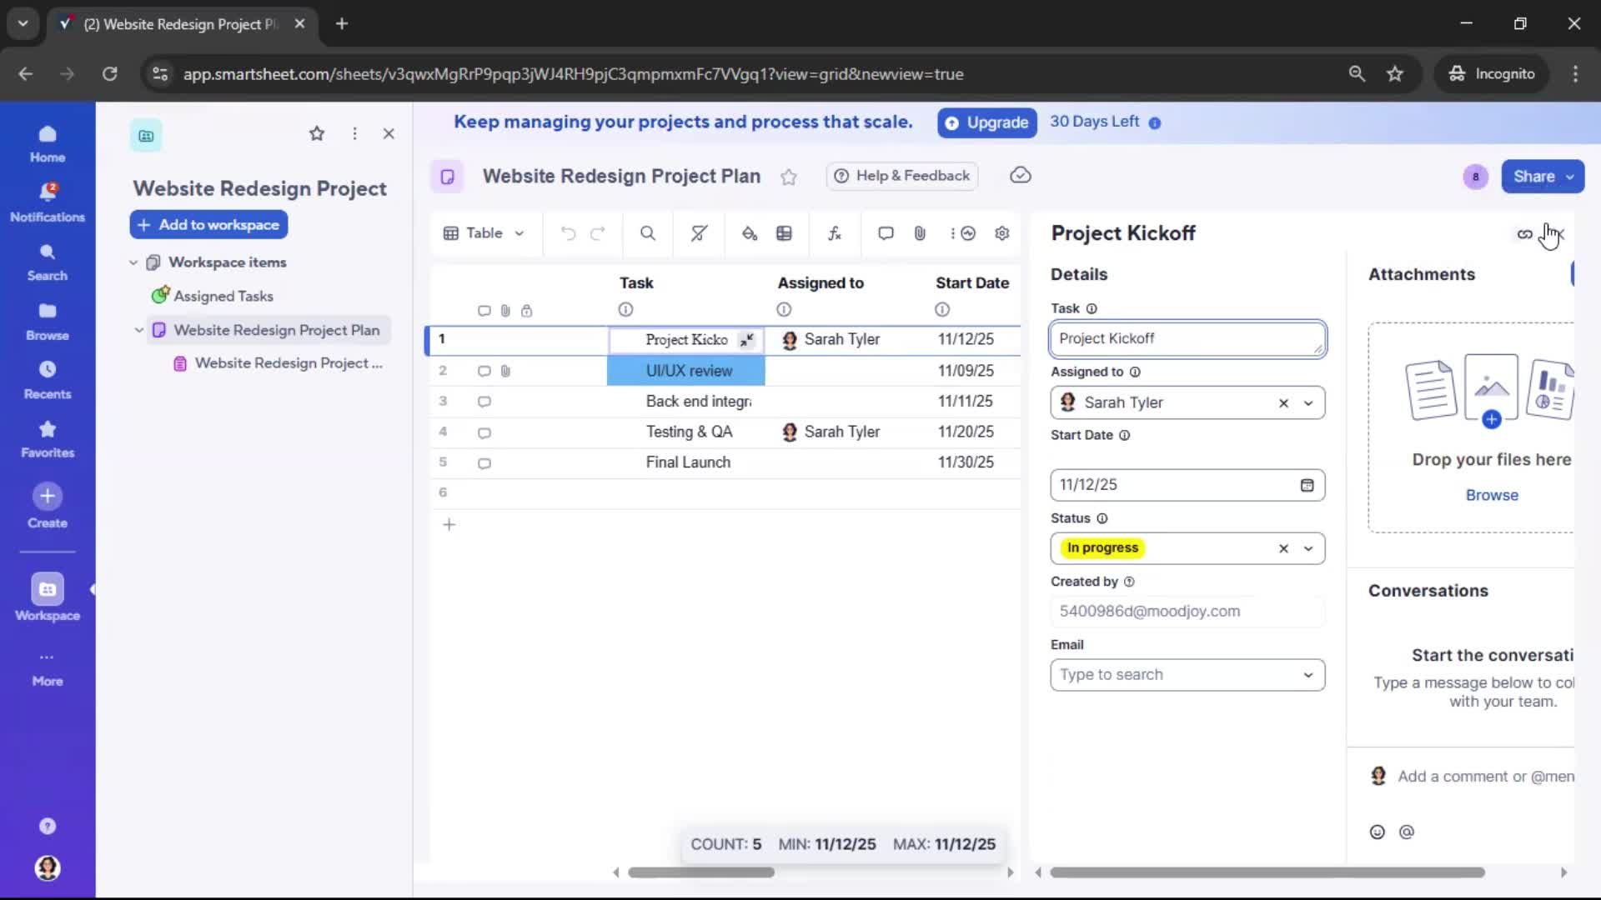The image size is (1601, 900).
Task: Open sheet settings gear icon
Action: point(1002,233)
